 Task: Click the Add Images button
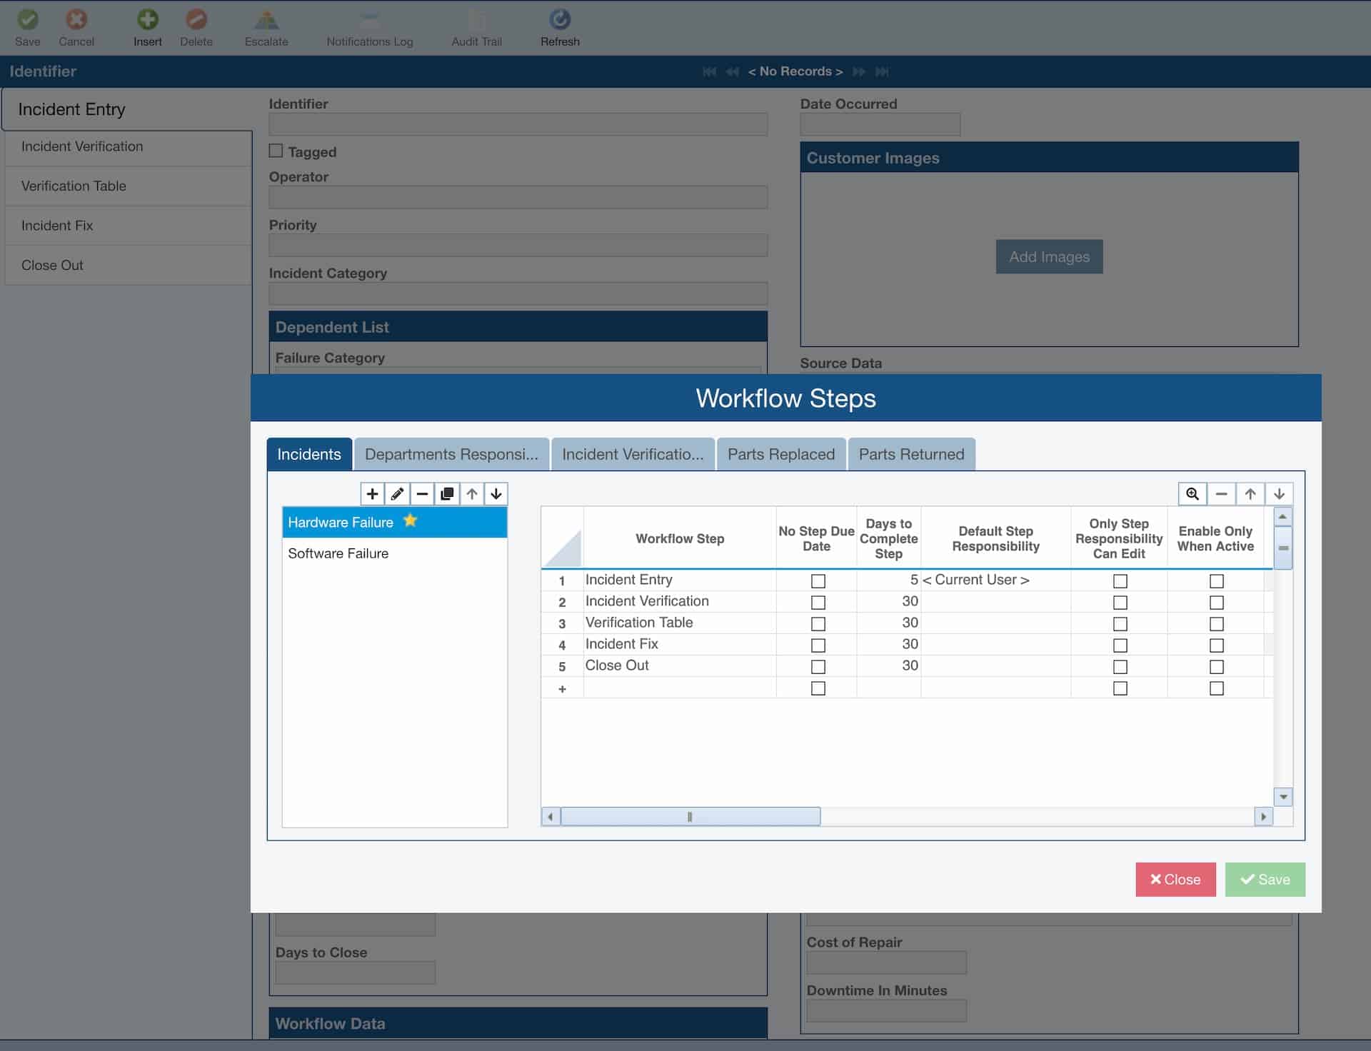[x=1048, y=256]
